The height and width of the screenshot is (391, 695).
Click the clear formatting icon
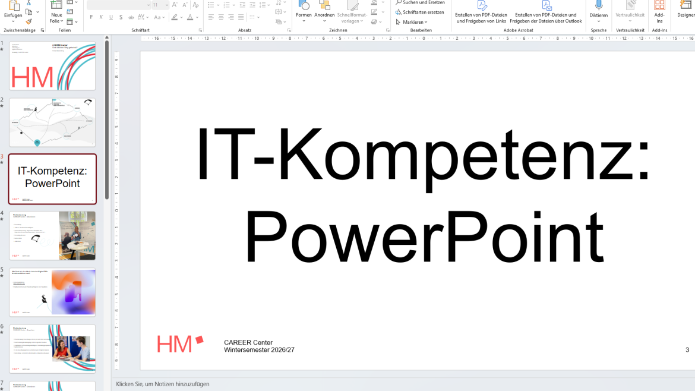pyautogui.click(x=195, y=5)
